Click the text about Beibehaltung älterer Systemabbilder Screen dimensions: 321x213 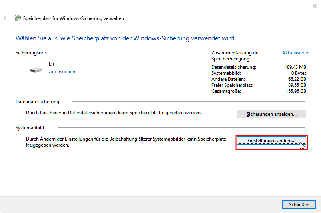[x=126, y=142]
